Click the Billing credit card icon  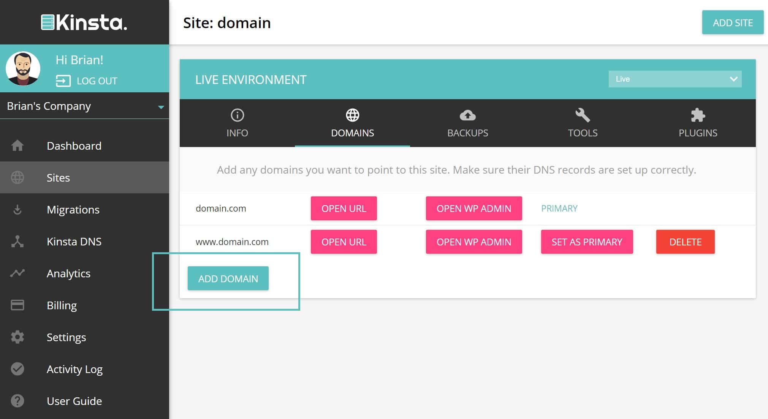[x=17, y=305]
